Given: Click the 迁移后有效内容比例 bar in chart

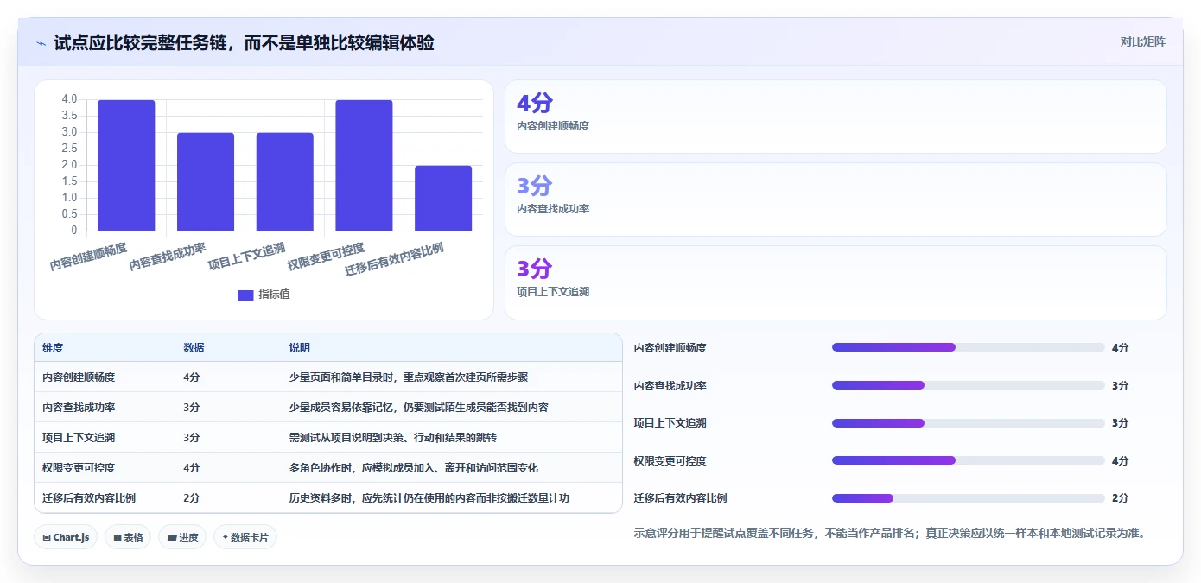Looking at the screenshot, I should [443, 198].
